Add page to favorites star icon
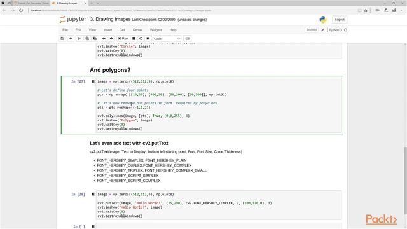 click(366, 10)
